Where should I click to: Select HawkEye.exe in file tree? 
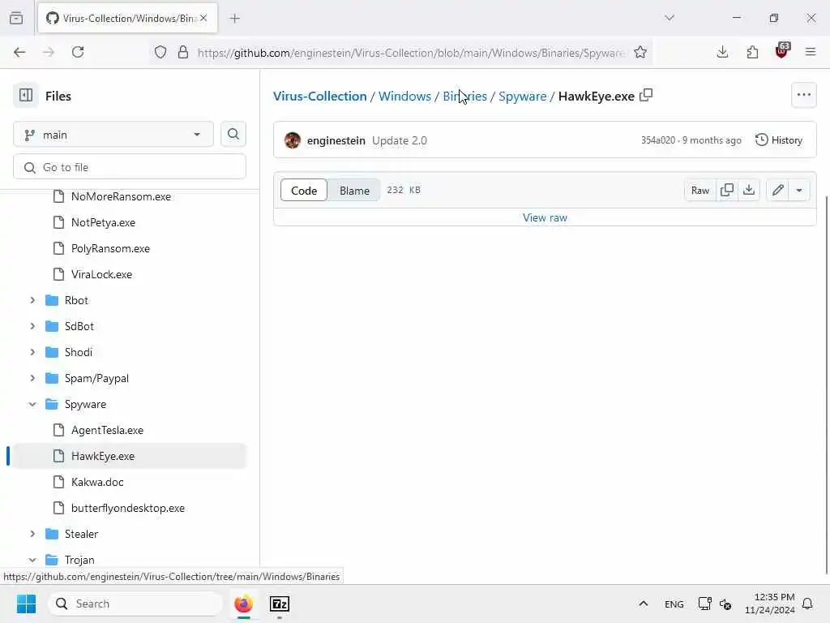tap(130, 456)
